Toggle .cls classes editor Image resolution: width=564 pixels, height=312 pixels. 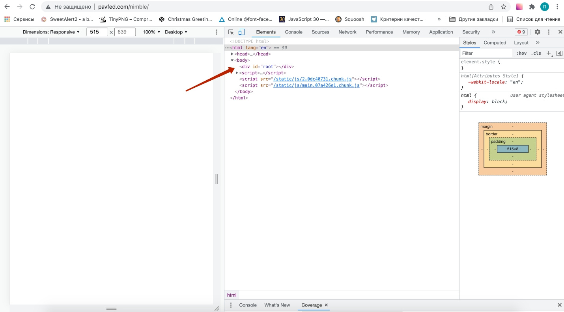coord(536,53)
